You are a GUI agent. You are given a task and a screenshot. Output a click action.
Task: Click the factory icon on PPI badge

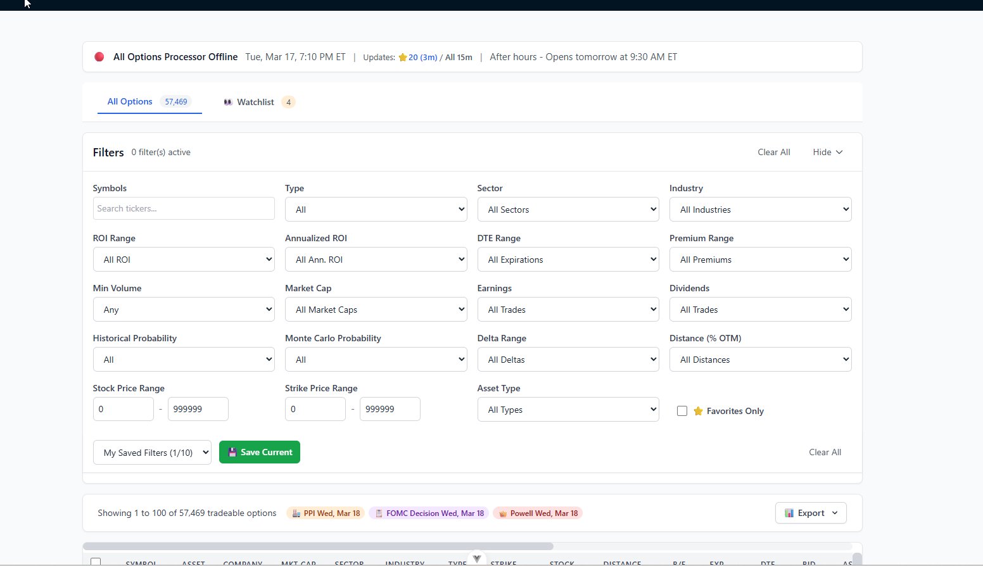tap(296, 513)
